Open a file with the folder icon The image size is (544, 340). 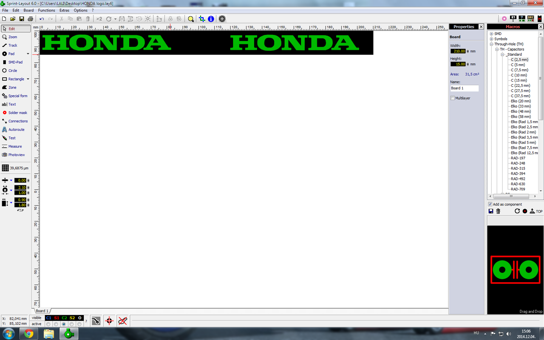point(13,19)
